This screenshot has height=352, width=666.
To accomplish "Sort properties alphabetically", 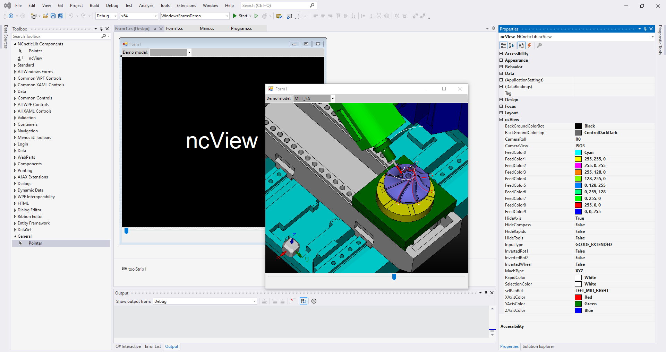I will coord(511,45).
